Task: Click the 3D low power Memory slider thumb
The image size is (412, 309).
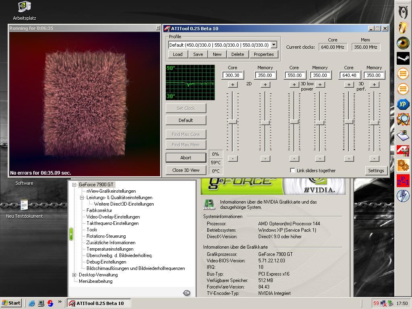Action: (320, 123)
